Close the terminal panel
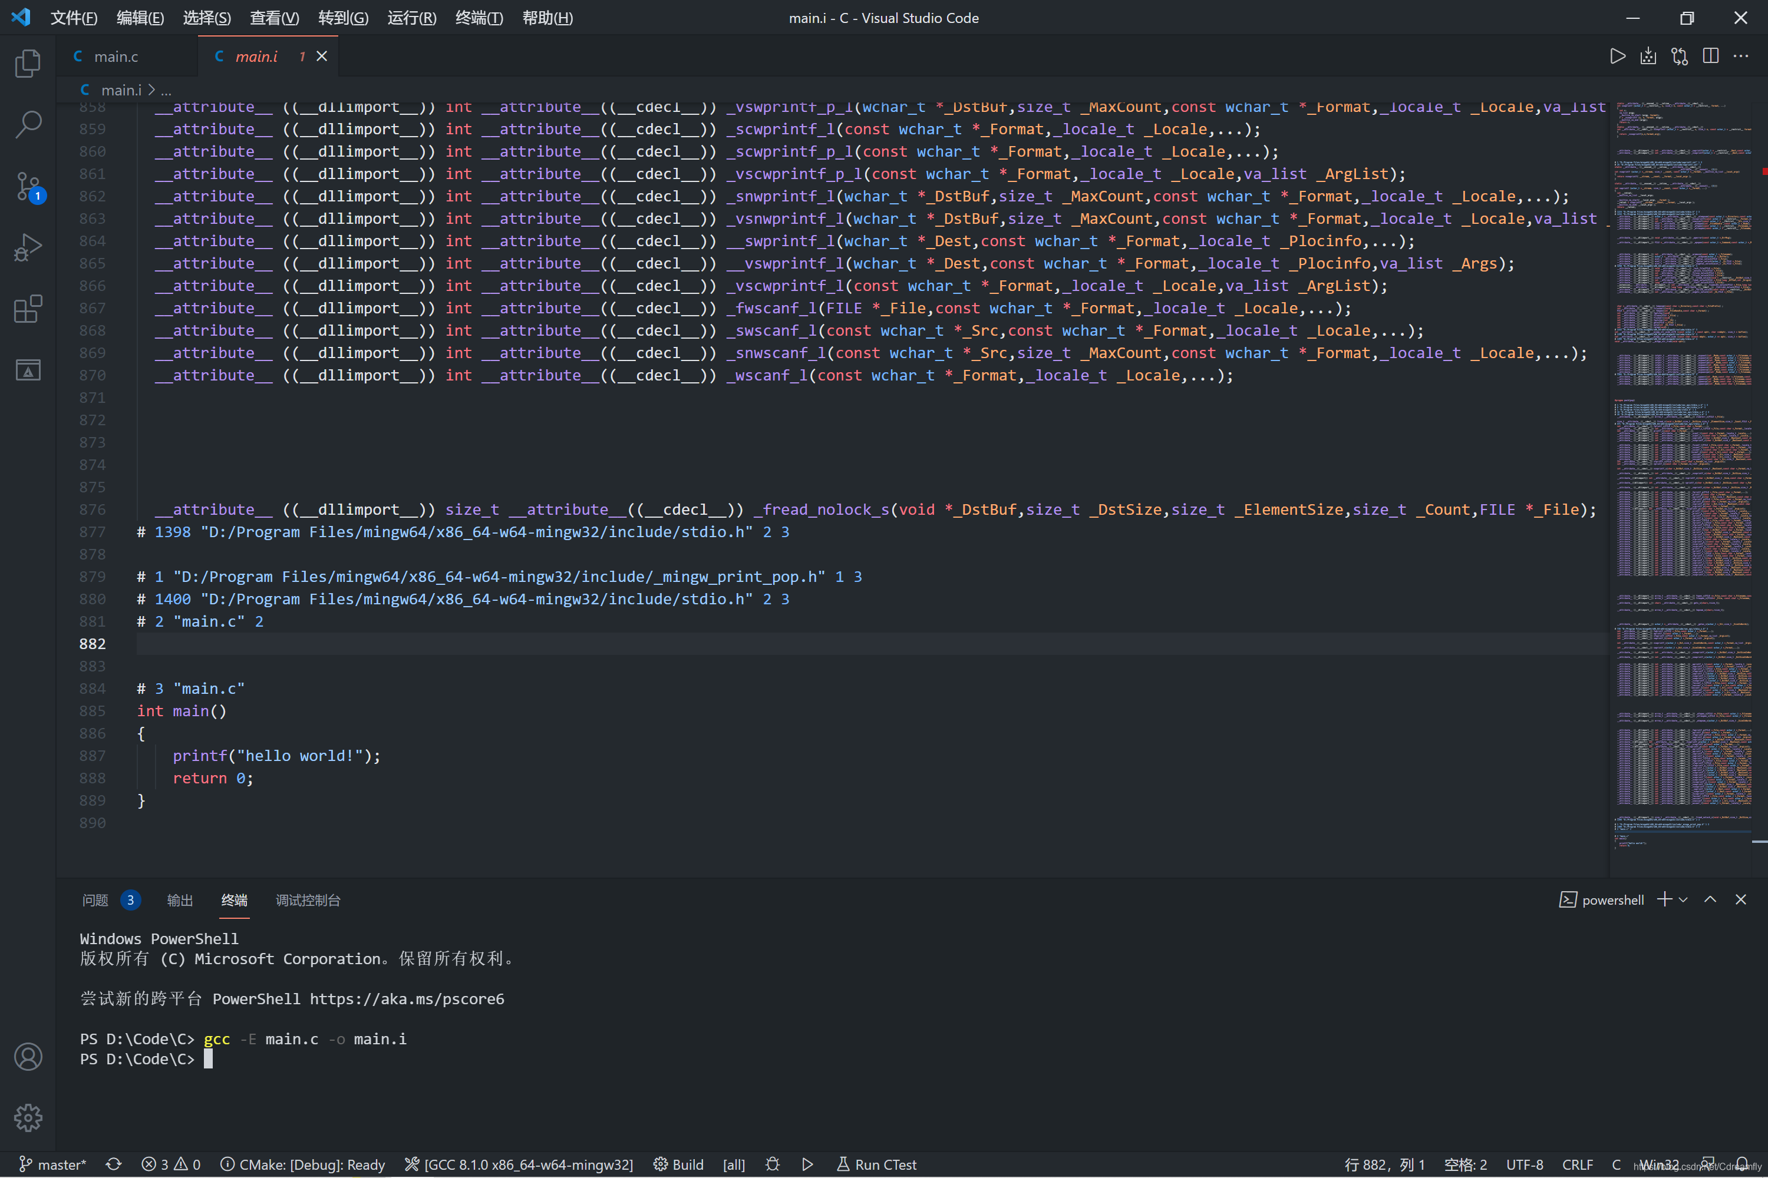Image resolution: width=1768 pixels, height=1178 pixels. [1741, 899]
